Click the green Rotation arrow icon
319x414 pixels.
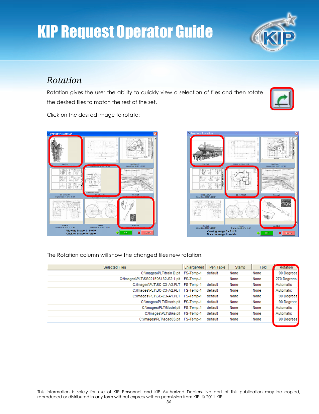(282, 99)
